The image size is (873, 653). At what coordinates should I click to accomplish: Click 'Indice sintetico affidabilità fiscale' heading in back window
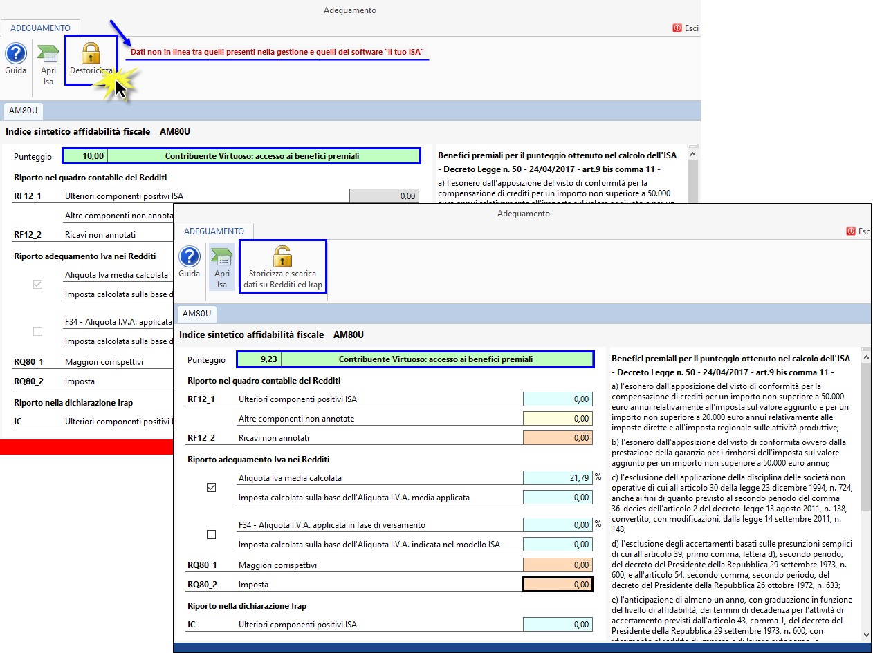[x=78, y=131]
